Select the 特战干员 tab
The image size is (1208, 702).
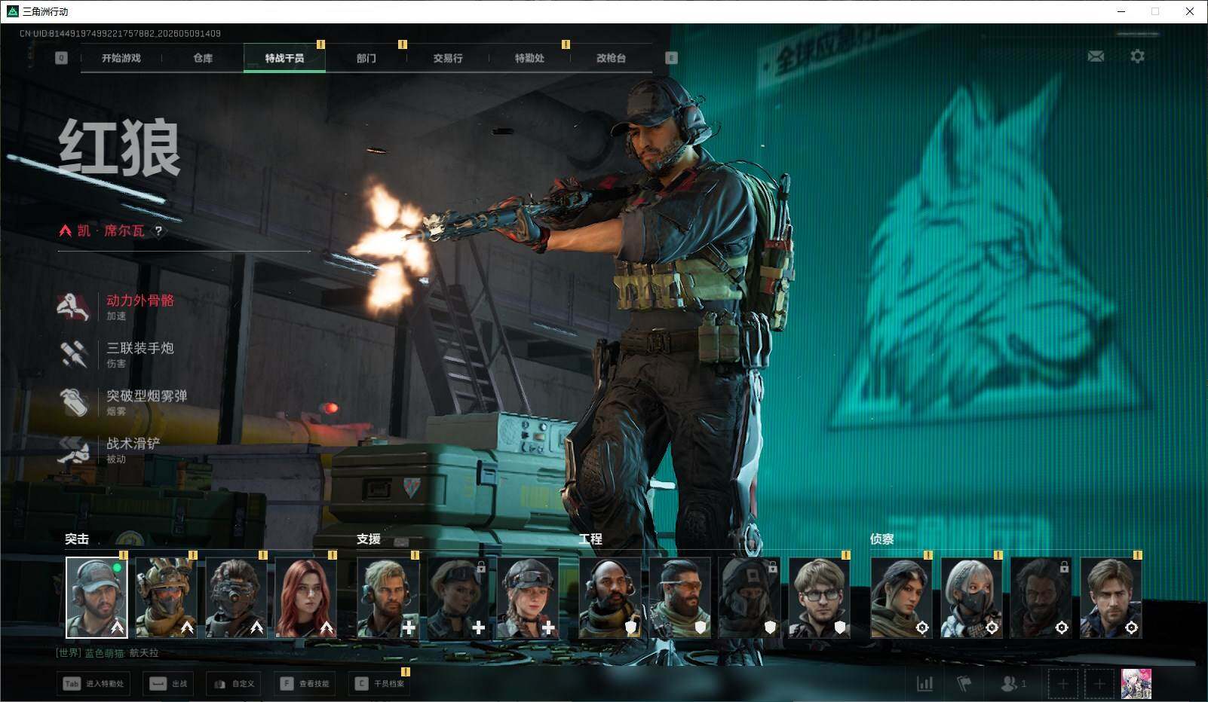click(284, 58)
